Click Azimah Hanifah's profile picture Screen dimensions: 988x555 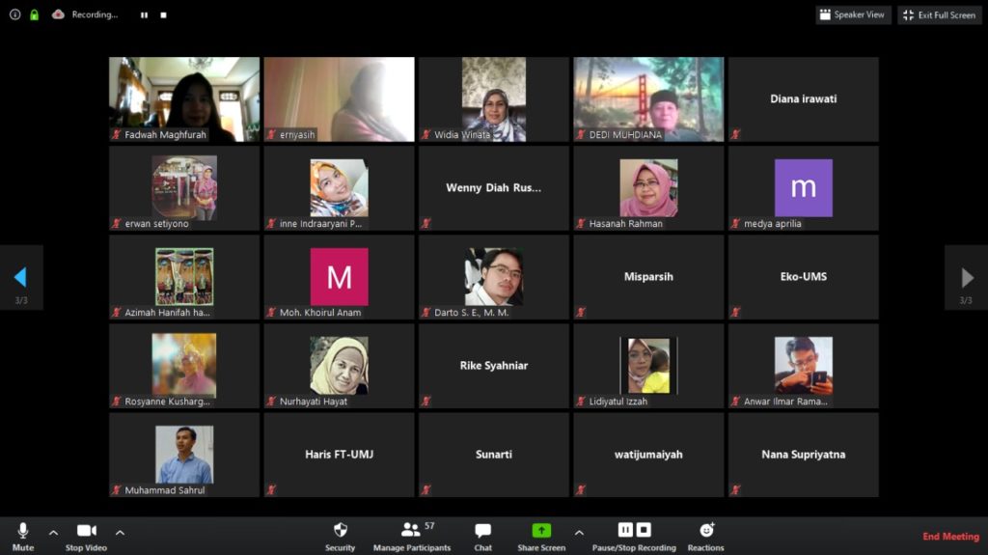(184, 276)
